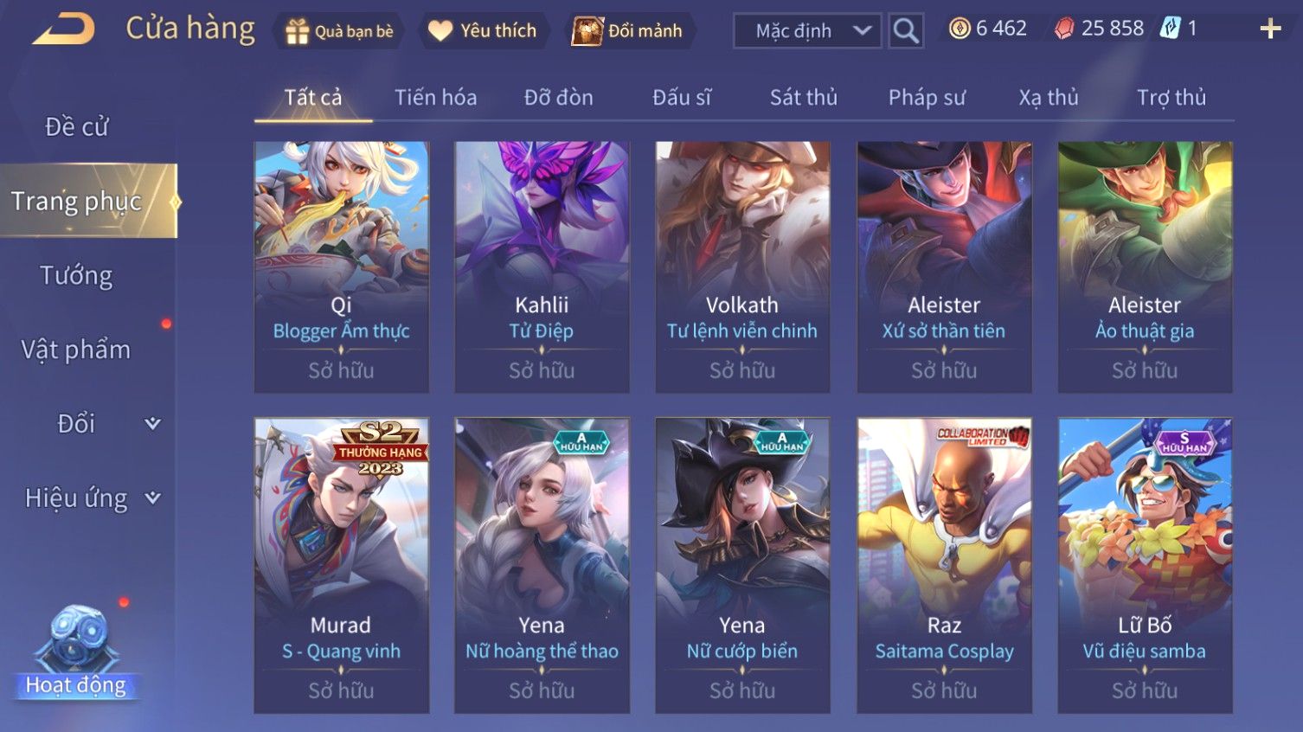Open Vật phẩm sidebar category

pos(76,350)
